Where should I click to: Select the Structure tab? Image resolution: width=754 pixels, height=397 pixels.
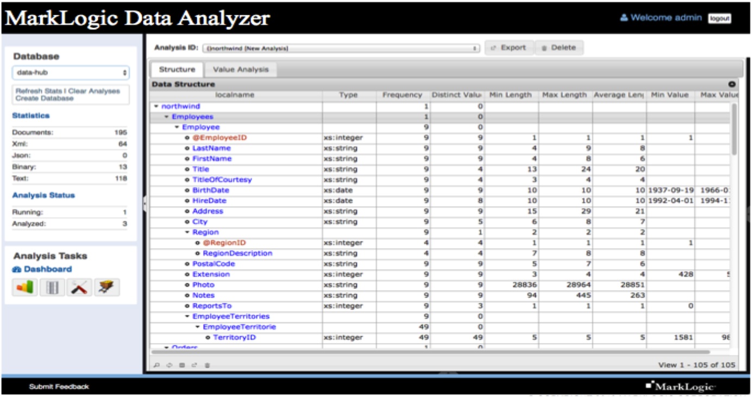pos(177,70)
